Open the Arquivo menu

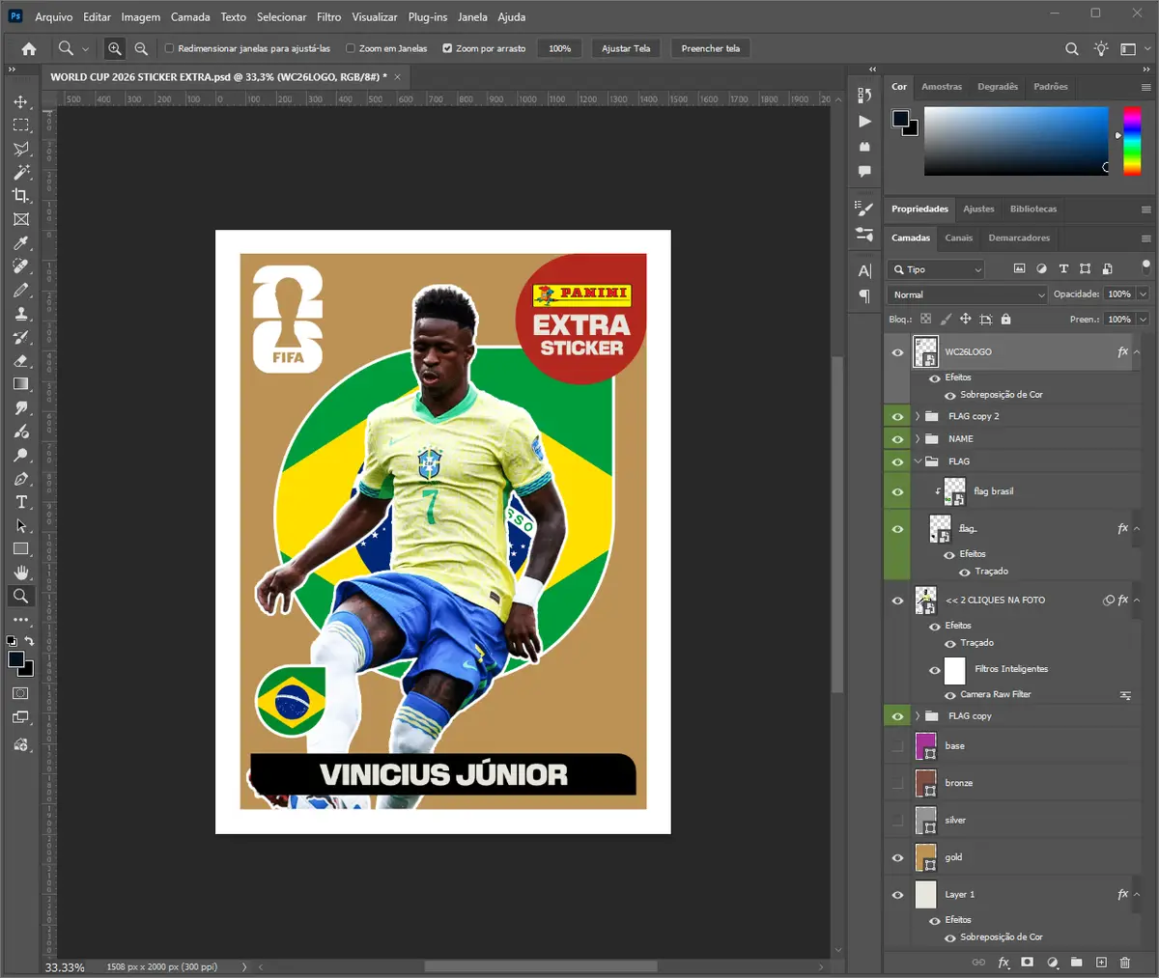54,16
